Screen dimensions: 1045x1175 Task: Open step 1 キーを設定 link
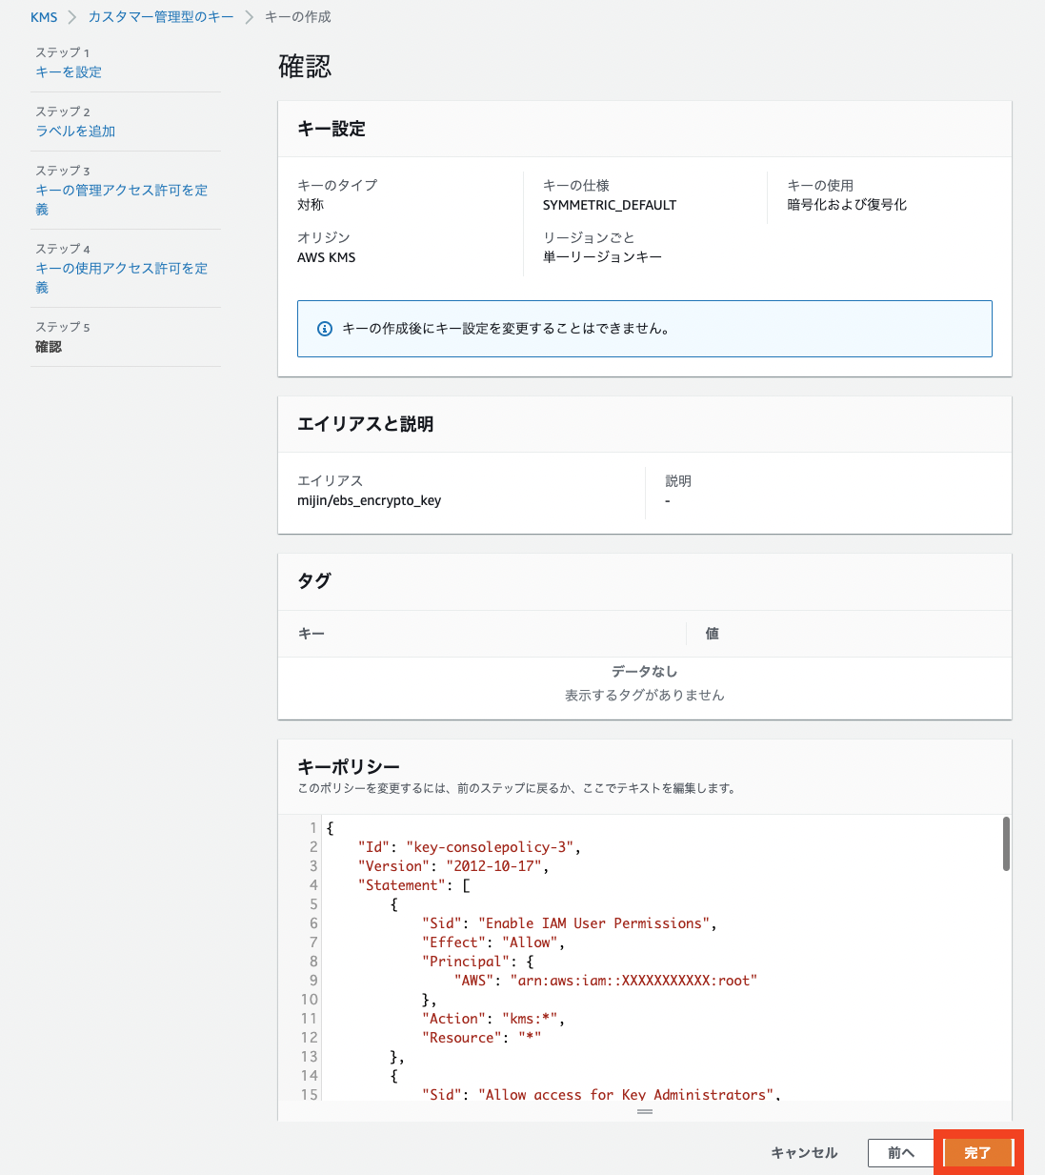click(x=69, y=72)
